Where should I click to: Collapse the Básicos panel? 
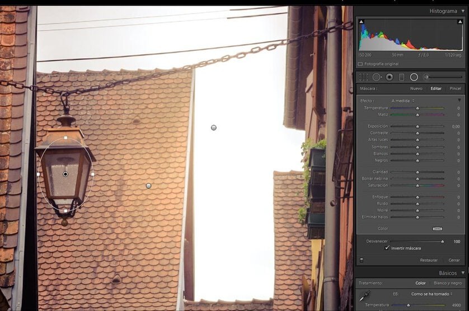[x=463, y=273]
